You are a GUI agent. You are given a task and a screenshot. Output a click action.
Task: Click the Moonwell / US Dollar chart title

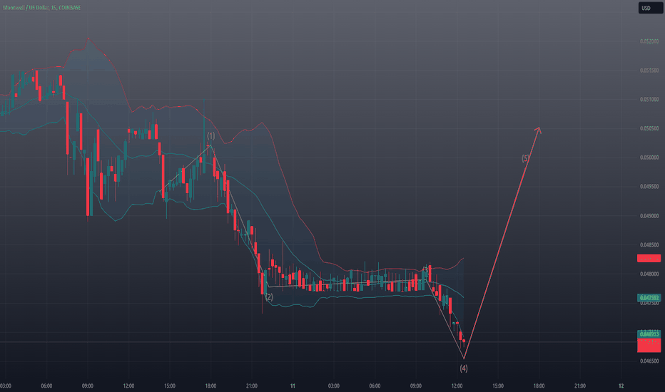[41, 7]
